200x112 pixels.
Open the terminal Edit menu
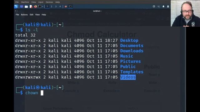tap(32, 15)
